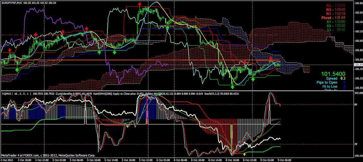The image size is (363, 162).
Task: Select the red sell arrow at 8 Oct 22:00
Action: tap(245, 62)
